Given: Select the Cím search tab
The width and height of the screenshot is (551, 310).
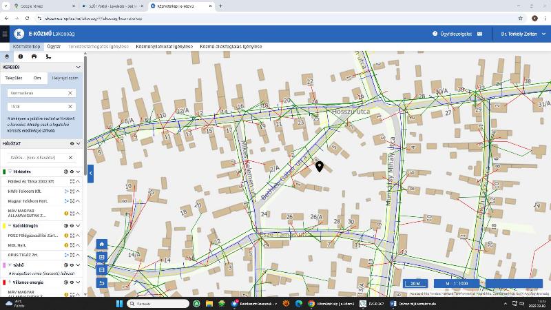Looking at the screenshot, I should 37,78.
